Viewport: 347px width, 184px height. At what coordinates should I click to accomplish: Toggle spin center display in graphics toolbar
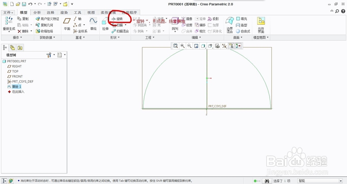coord(238,46)
